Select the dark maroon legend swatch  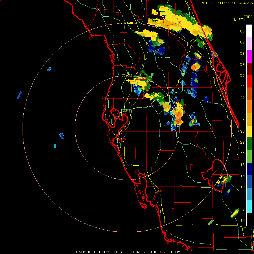(x=249, y=69)
